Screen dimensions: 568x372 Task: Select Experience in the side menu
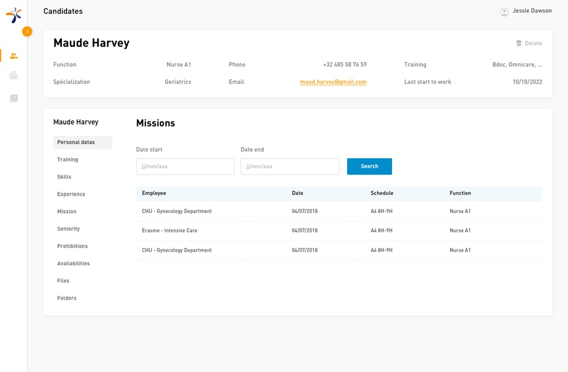click(71, 194)
